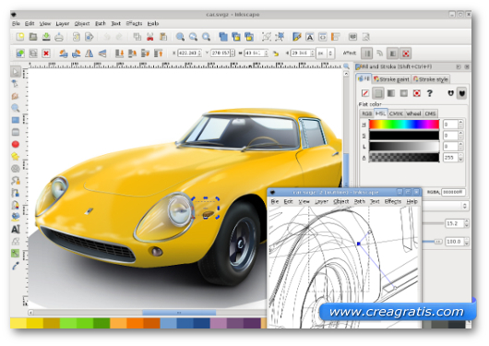Set fill to Pattern
489x346 pixels.
tap(417, 93)
